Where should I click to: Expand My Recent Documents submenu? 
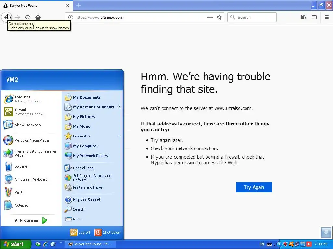tap(93, 107)
